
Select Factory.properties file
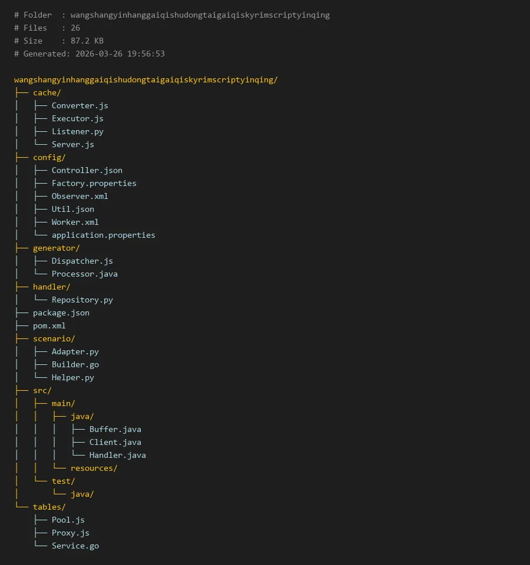94,184
